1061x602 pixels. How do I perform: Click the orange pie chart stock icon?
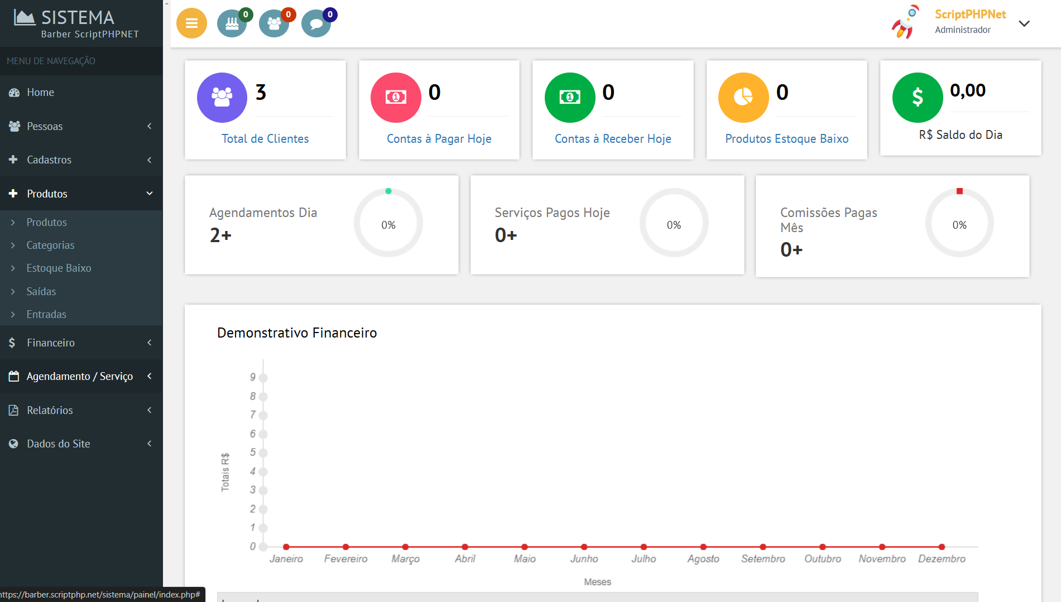tap(743, 98)
